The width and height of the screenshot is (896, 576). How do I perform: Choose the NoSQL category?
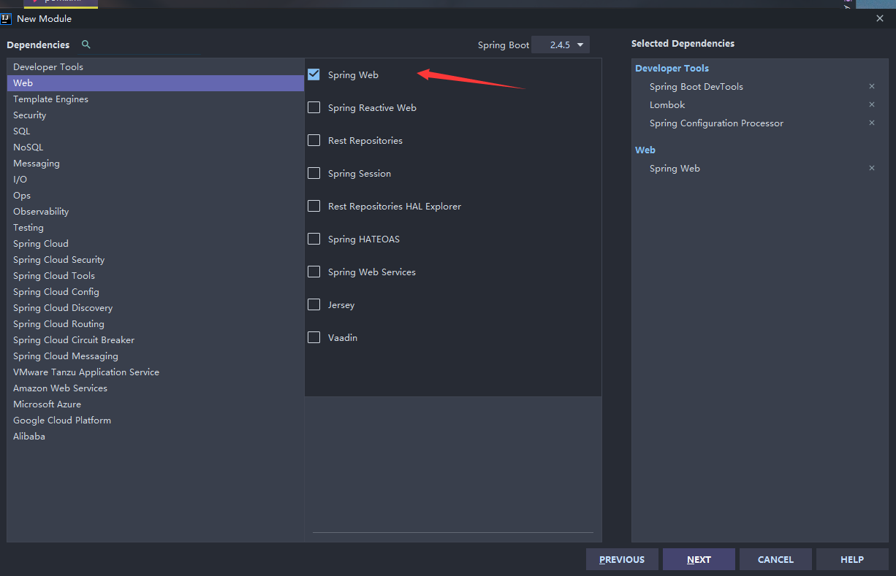click(x=156, y=147)
